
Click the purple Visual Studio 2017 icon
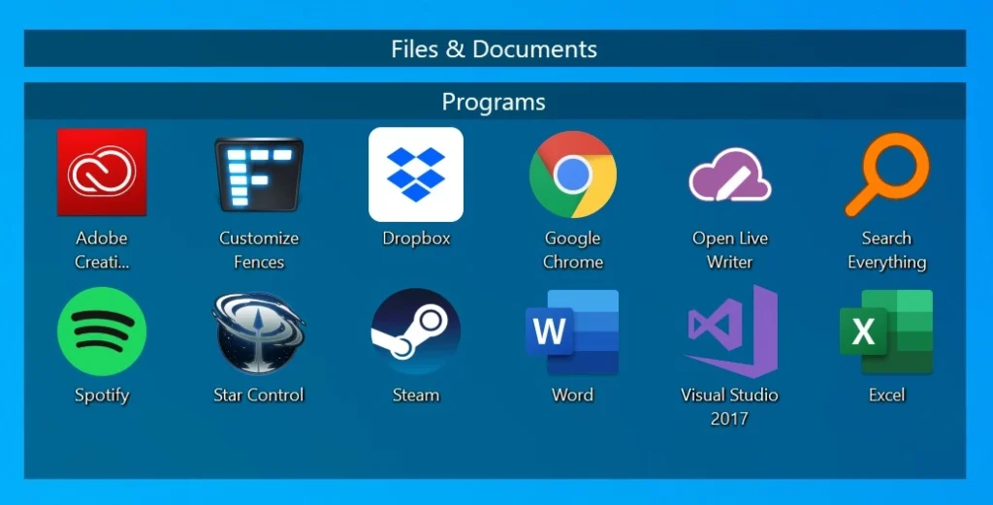tap(730, 331)
